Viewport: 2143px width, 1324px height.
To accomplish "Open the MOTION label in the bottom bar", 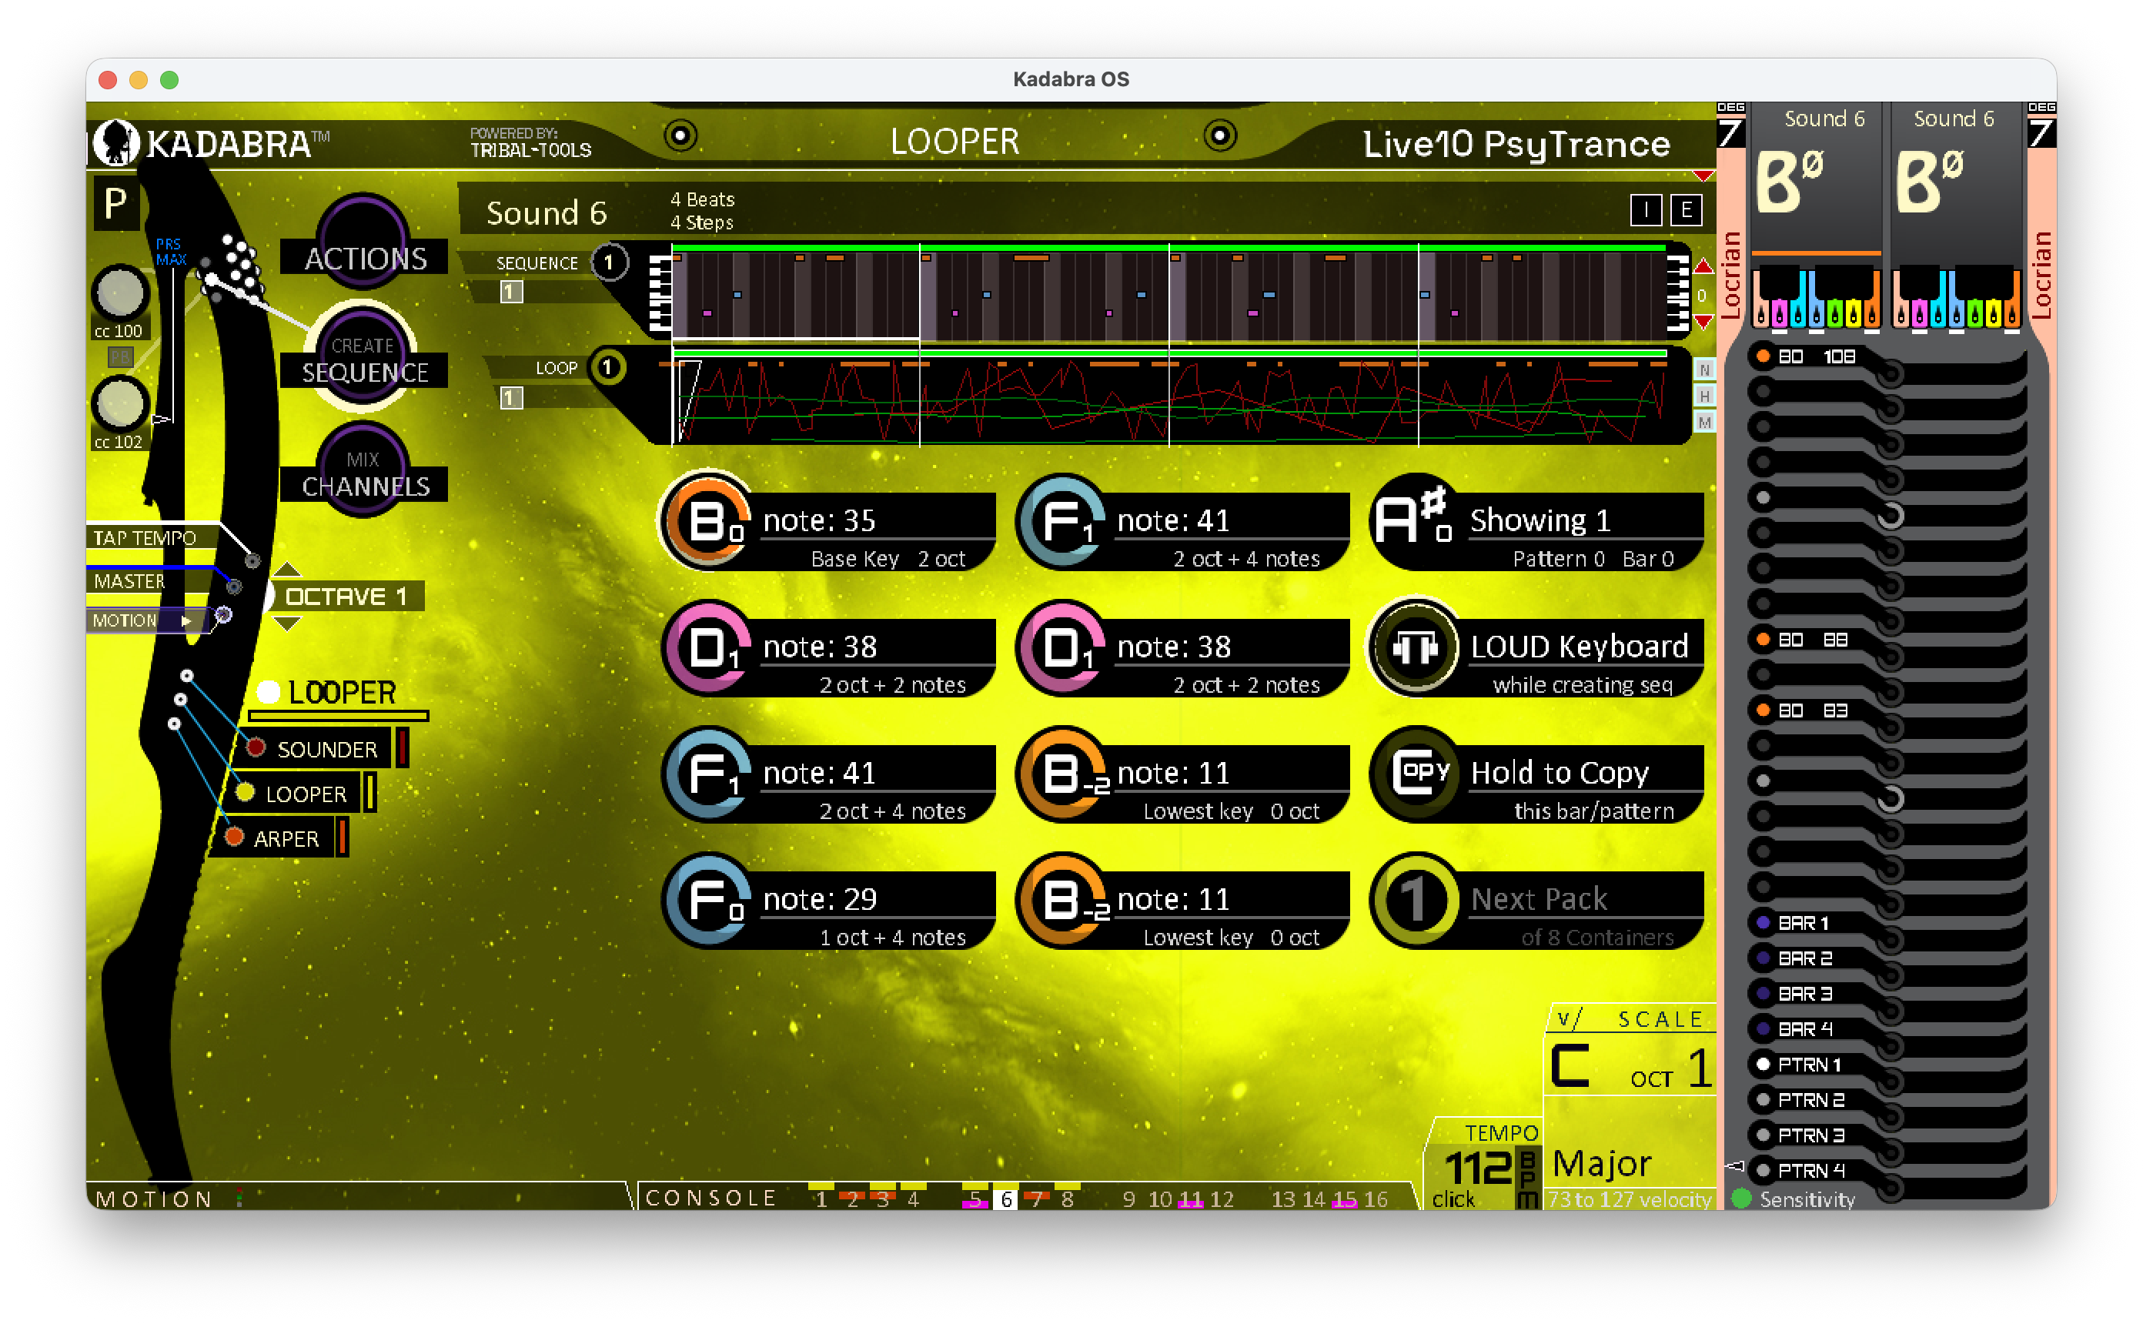I will click(x=154, y=1199).
